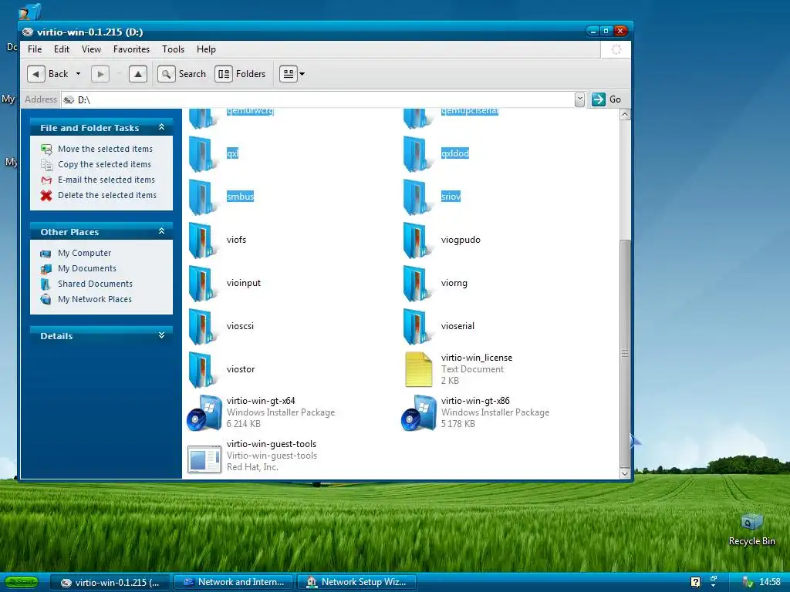Click the file list scrollbar up arrow
Screen dimensions: 790x592
click(x=625, y=114)
